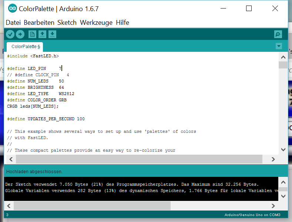Screen dimensions: 292x222
Task: Click the '#define LED_PIN' line
Action: 34,68
